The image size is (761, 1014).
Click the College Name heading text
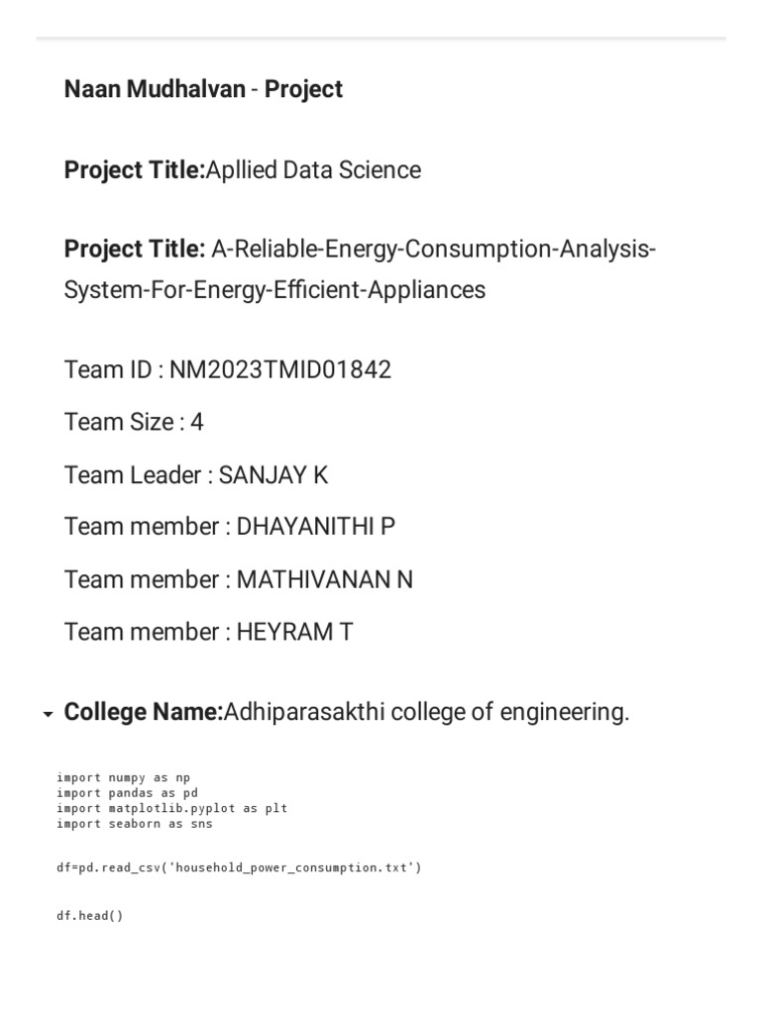[x=144, y=712]
